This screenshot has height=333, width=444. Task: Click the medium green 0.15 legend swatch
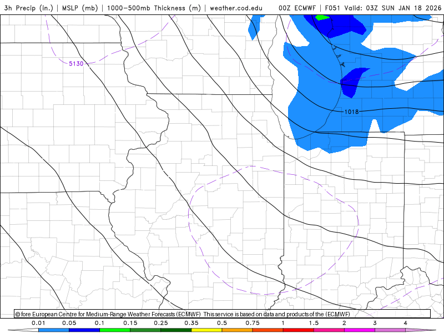point(145,330)
